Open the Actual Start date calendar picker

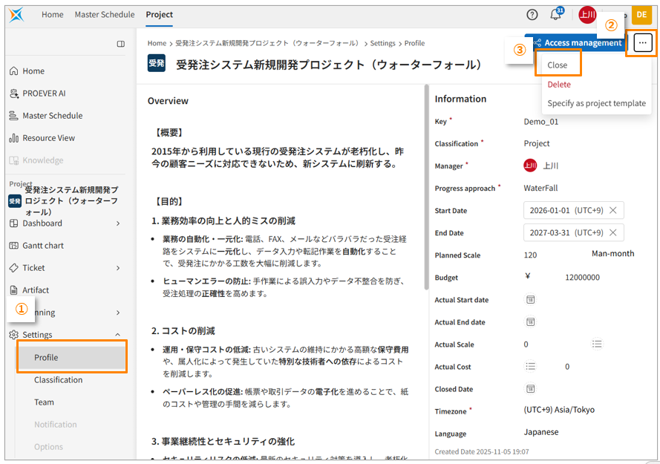[x=531, y=300]
